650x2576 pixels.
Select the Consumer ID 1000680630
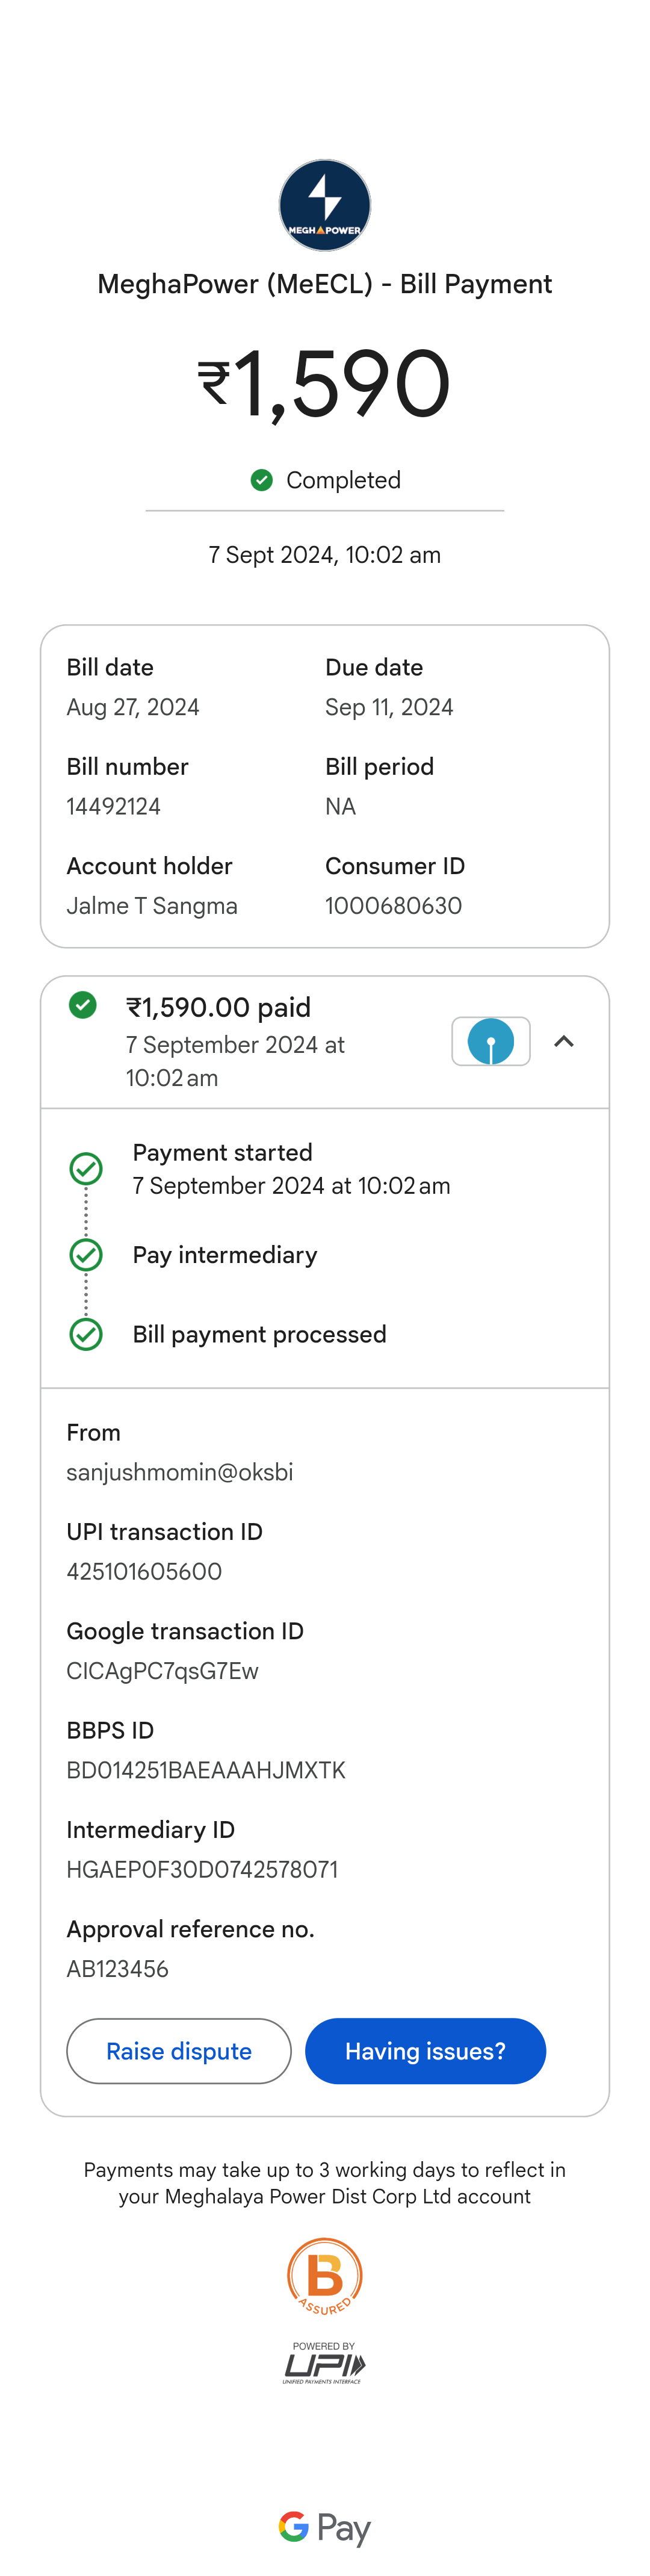click(x=393, y=905)
